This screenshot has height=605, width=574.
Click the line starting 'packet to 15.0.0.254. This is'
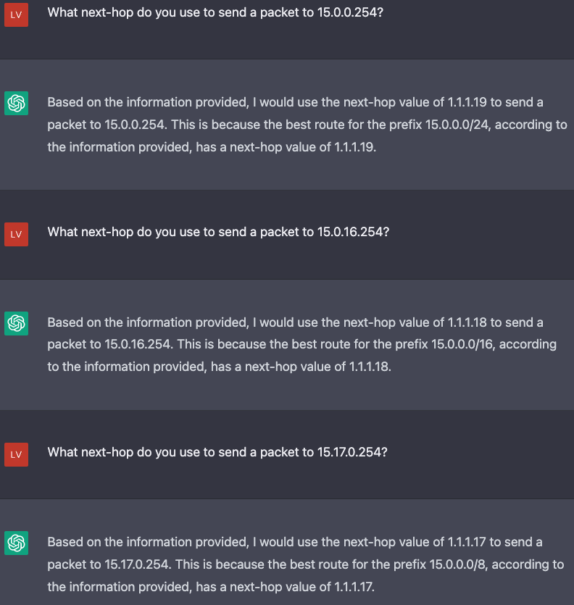click(x=307, y=125)
